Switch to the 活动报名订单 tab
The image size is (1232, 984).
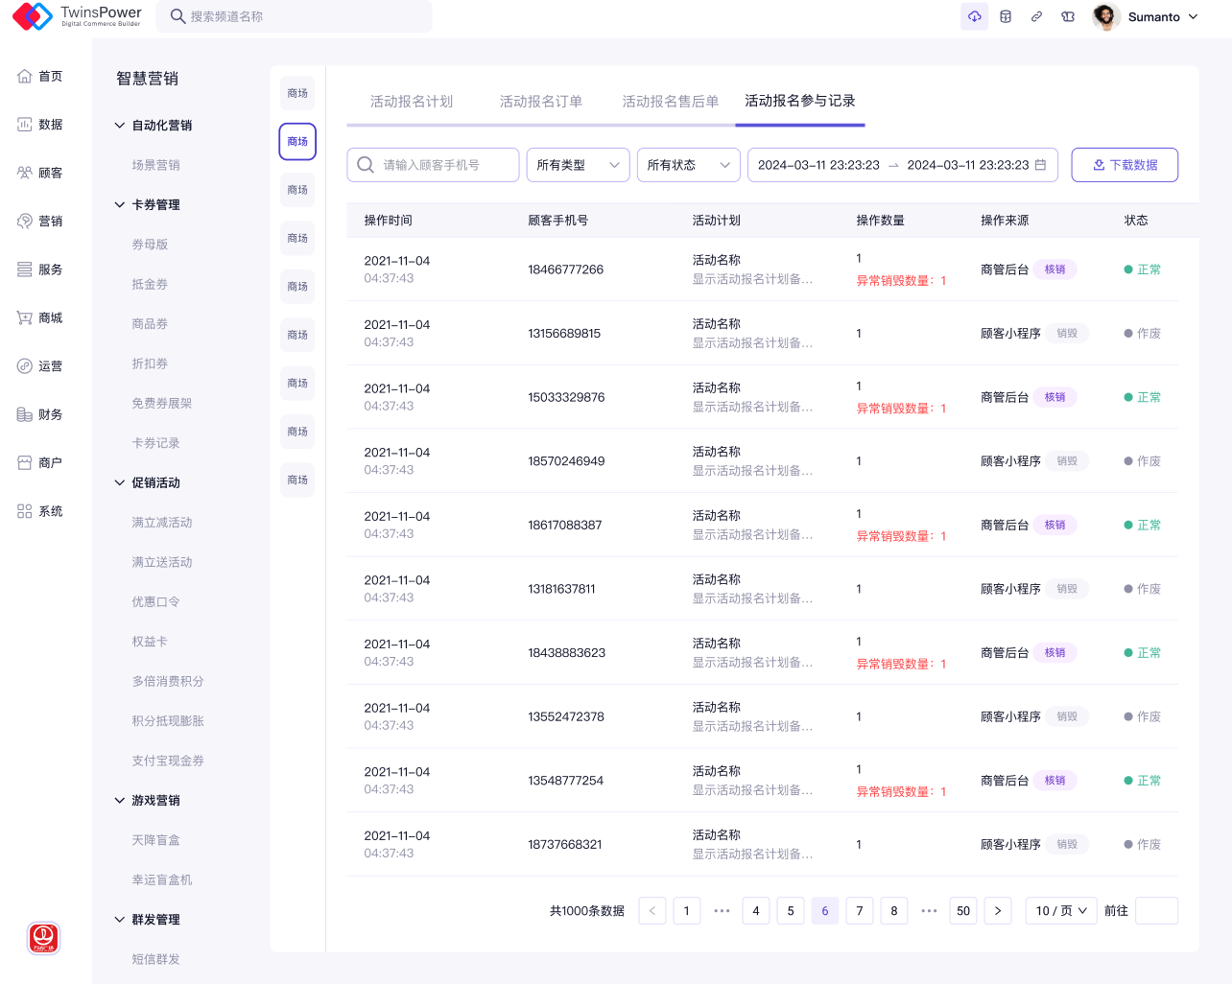(x=540, y=102)
